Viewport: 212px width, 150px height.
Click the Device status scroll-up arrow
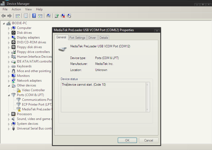147,85
